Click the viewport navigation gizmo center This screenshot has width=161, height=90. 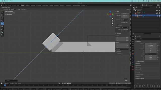[110, 14]
